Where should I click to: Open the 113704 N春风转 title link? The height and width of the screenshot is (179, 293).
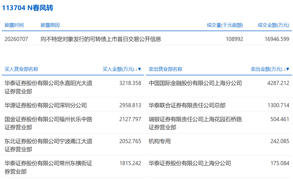point(28,8)
